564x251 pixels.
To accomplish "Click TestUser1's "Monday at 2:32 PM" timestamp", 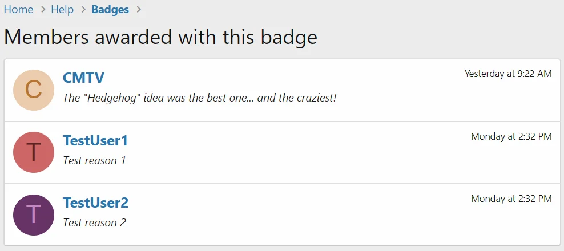I will click(511, 136).
